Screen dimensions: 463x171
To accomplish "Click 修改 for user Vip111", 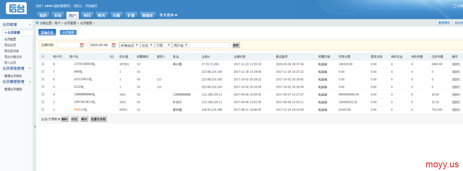I will (456, 109).
